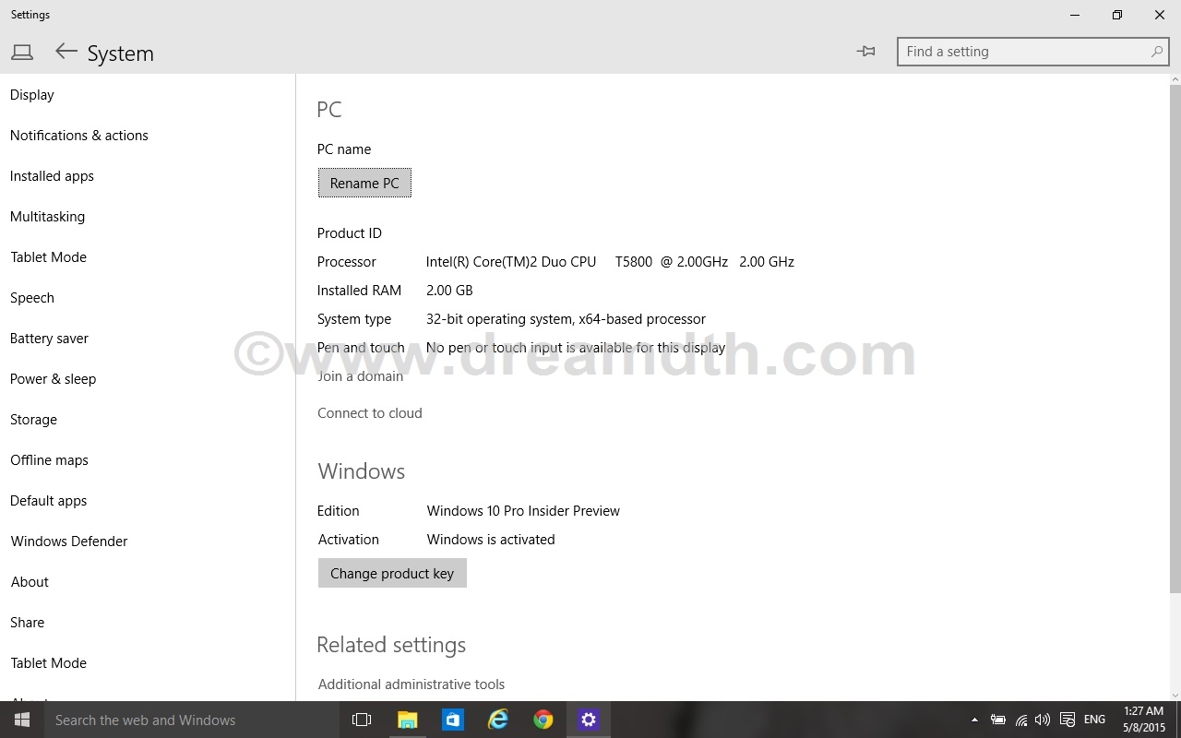Open Google Chrome from the taskbar
Viewport: 1181px width, 738px height.
pos(543,720)
